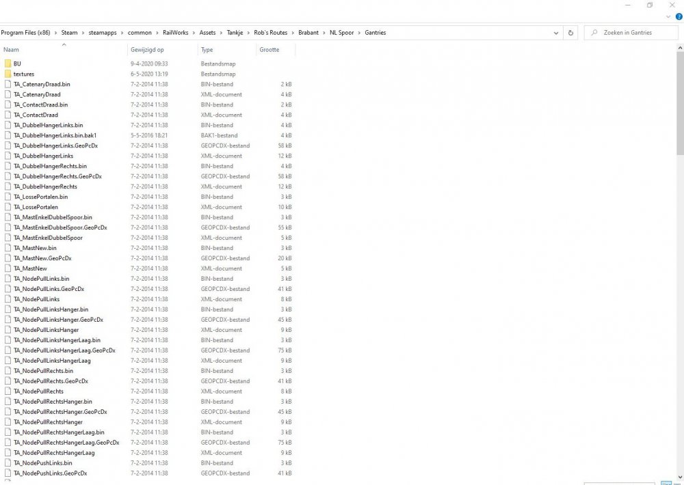Screen dimensions: 684x485
Task: Click the TA_CatenaryDraad.bin file icon
Action: [8, 84]
